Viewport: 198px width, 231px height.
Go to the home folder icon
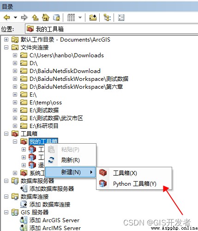46,18
